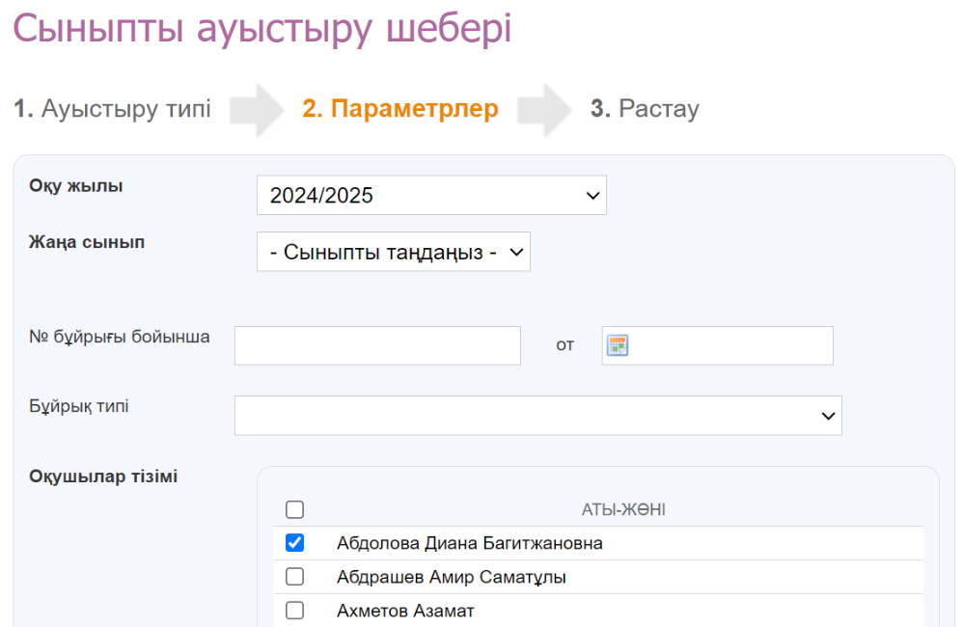The image size is (963, 627).
Task: Click the date text field after от
Action: [x=730, y=345]
